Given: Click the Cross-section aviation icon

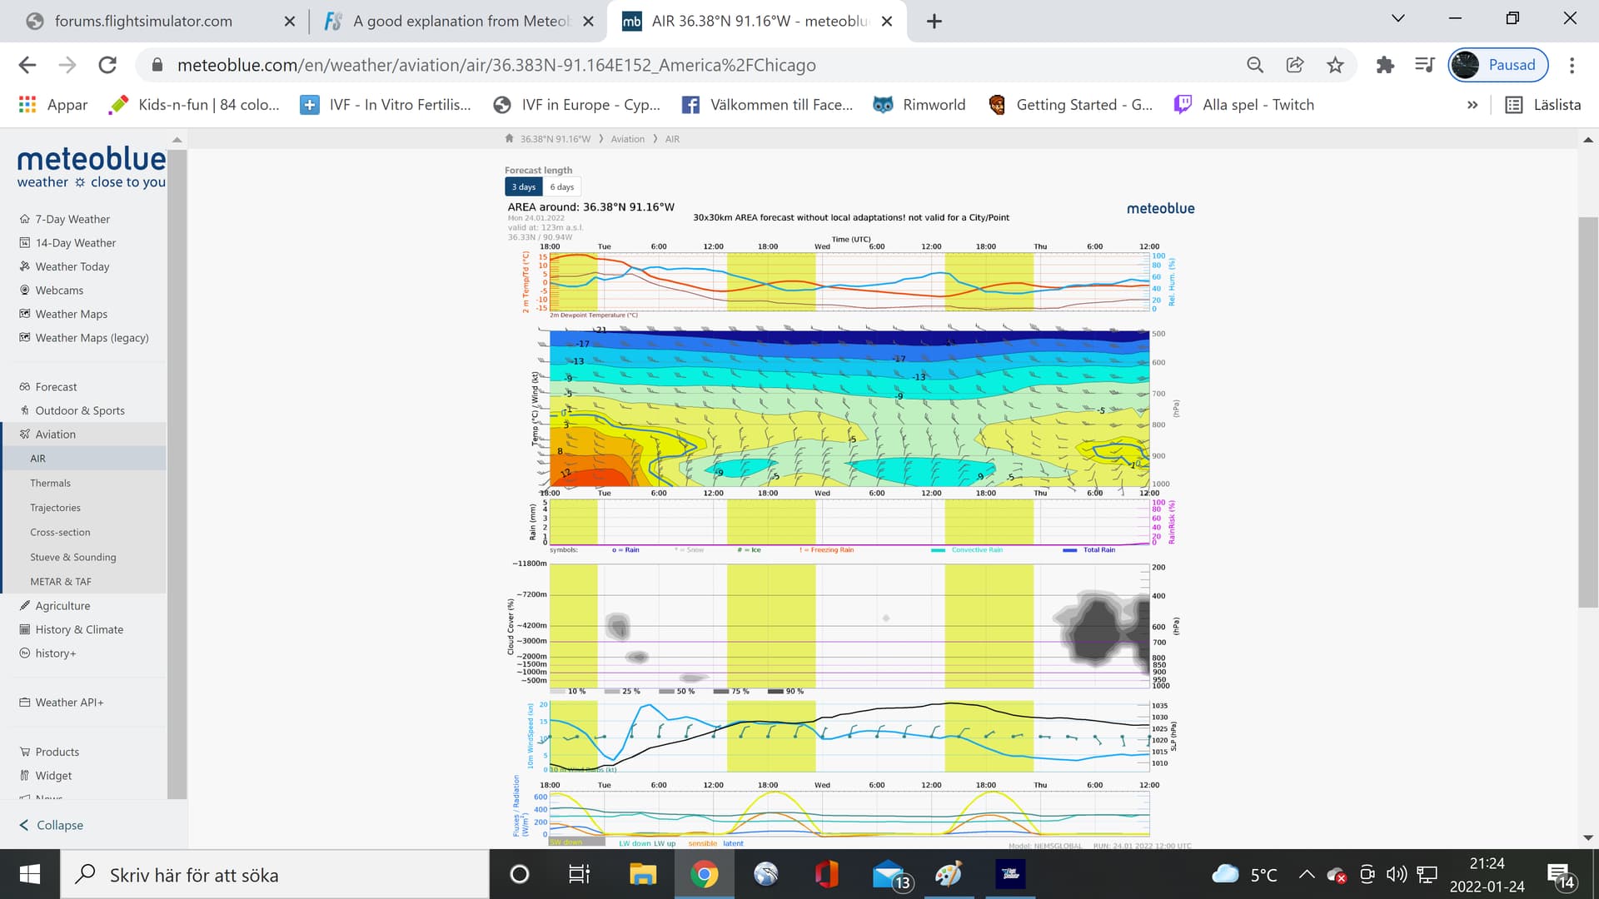Looking at the screenshot, I should coord(61,533).
